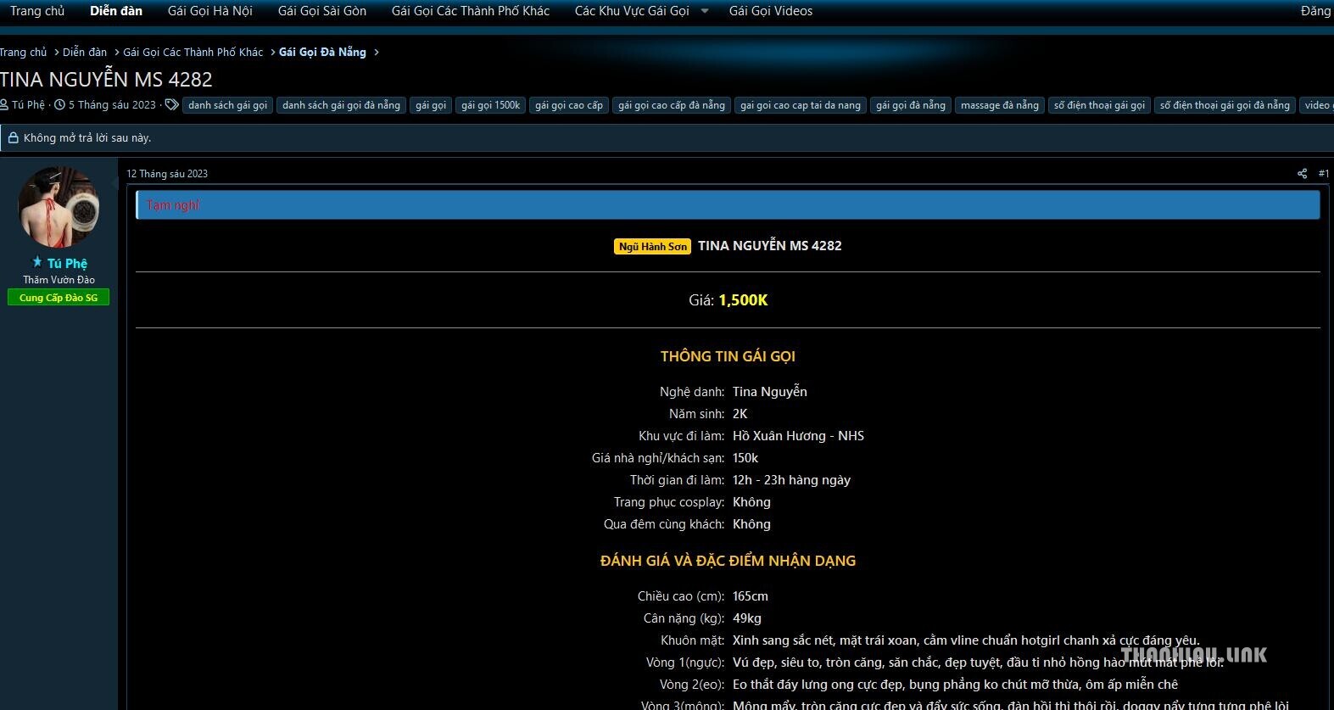
Task: Open the Tú Phệ avatar image
Action: click(59, 208)
